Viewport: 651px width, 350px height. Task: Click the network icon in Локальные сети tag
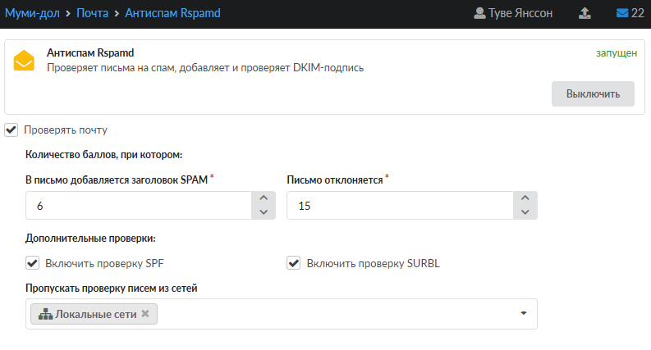[x=46, y=314]
